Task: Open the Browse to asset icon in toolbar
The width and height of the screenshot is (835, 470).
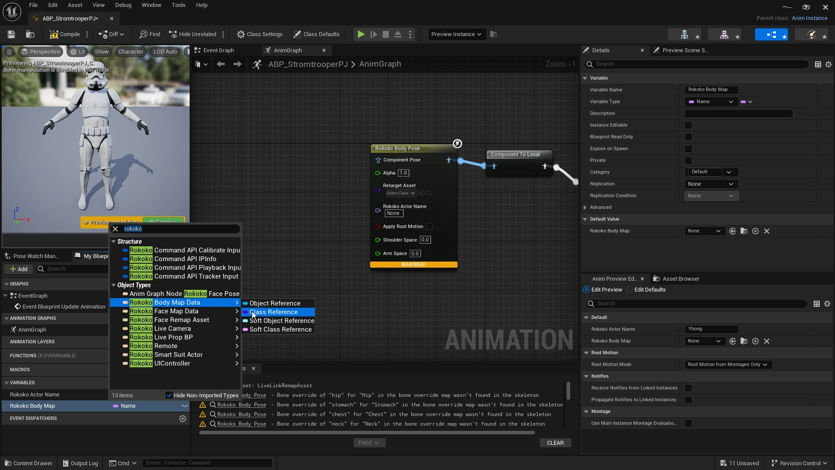Action: [x=30, y=34]
